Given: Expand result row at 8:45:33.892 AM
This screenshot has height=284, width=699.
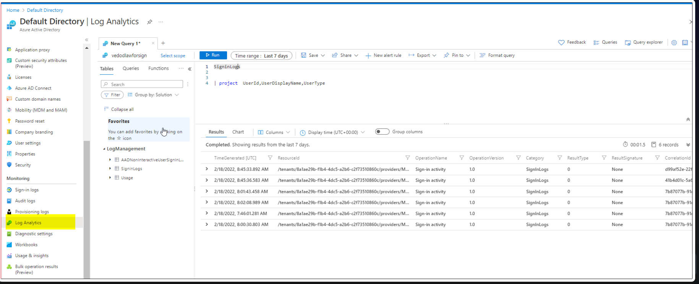Looking at the screenshot, I should (x=207, y=169).
